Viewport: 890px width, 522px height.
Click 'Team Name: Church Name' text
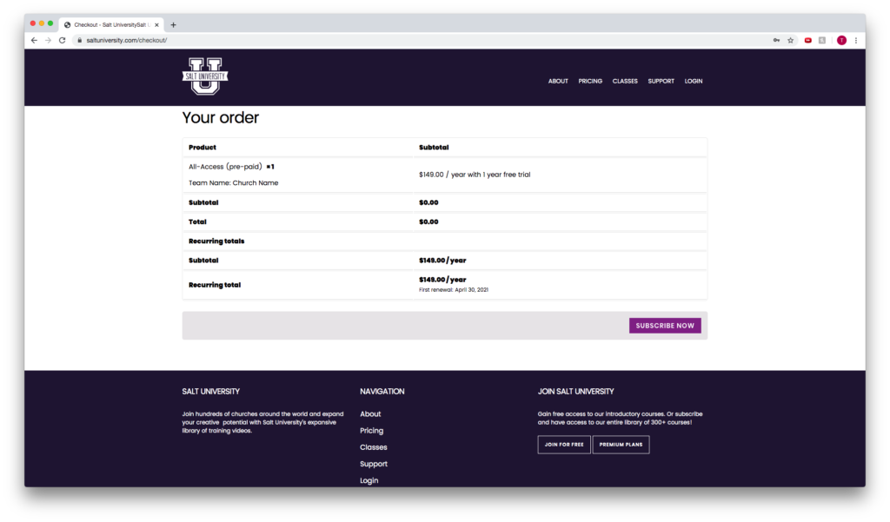[233, 182]
